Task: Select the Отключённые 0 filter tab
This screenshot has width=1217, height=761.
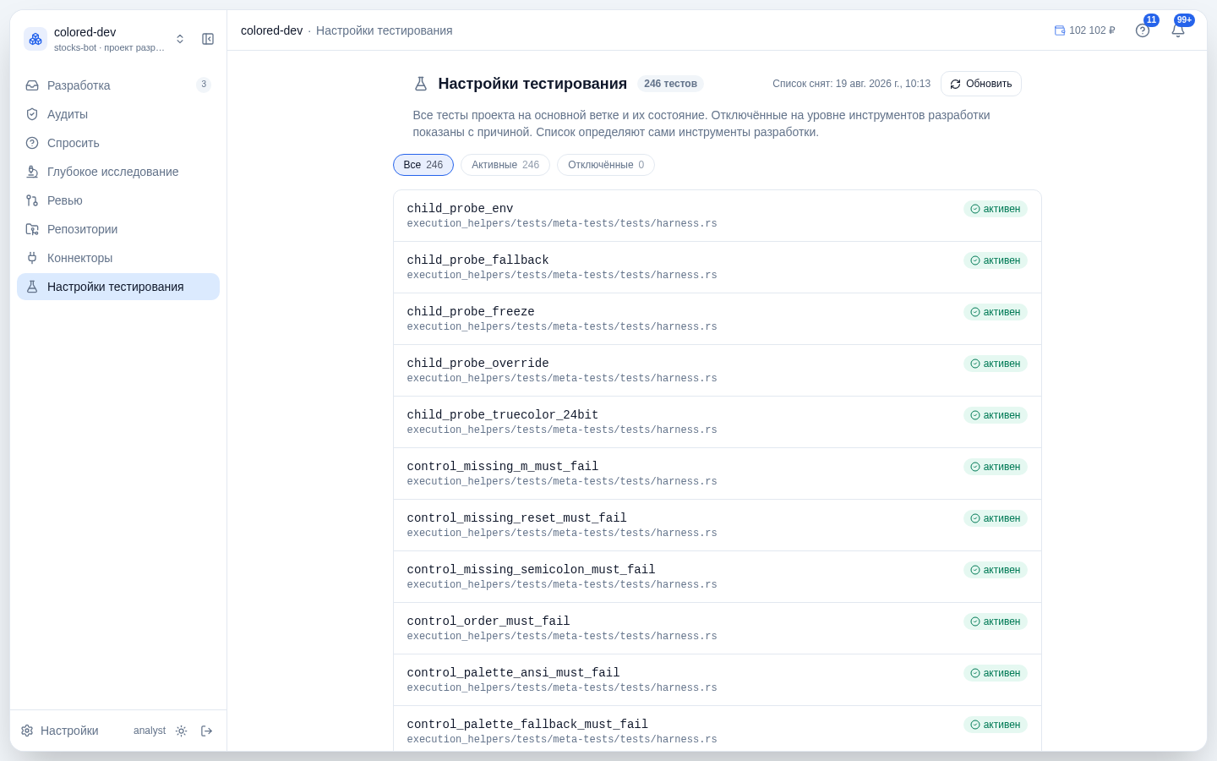Action: tap(606, 165)
